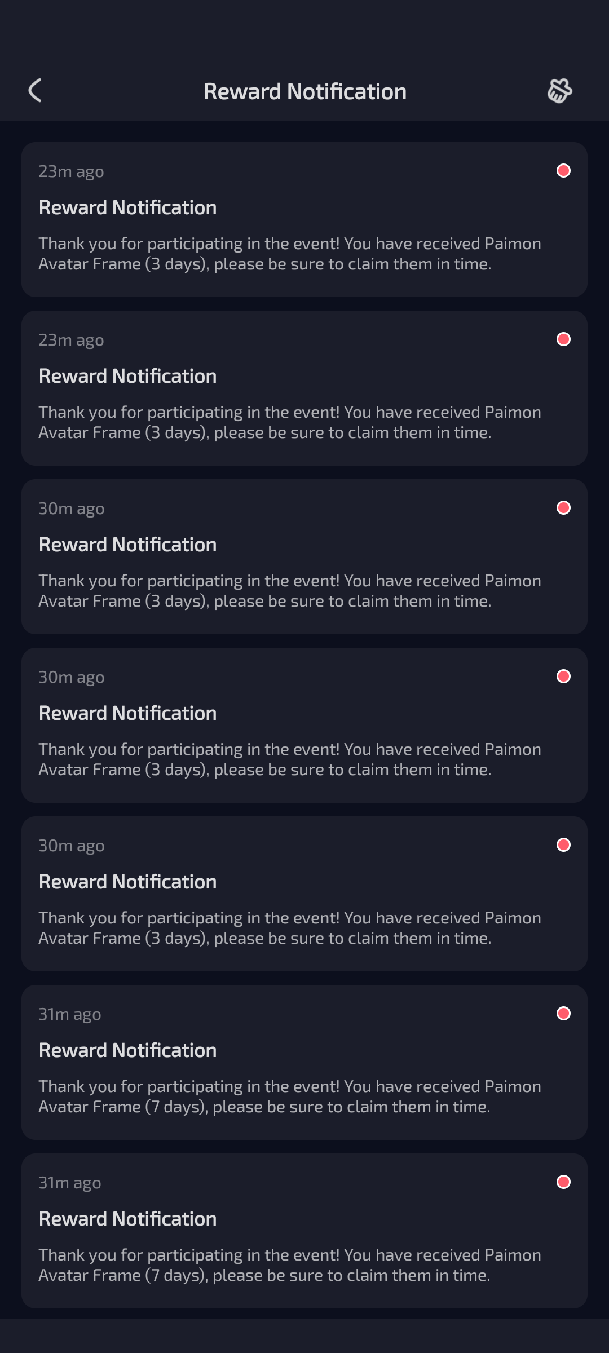
Task: Open third 30m ago notification card
Action: pyautogui.click(x=304, y=894)
